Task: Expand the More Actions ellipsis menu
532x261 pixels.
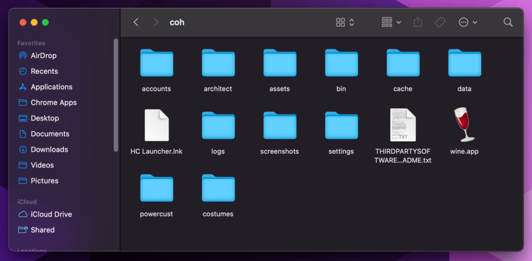Action: (468, 22)
